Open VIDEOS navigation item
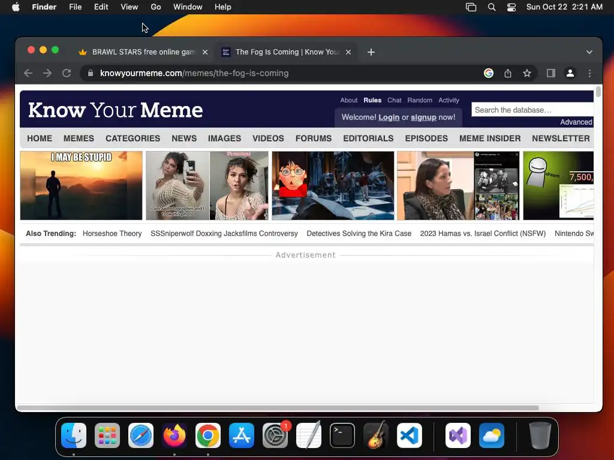Screen dimensions: 614x460 click(268, 138)
